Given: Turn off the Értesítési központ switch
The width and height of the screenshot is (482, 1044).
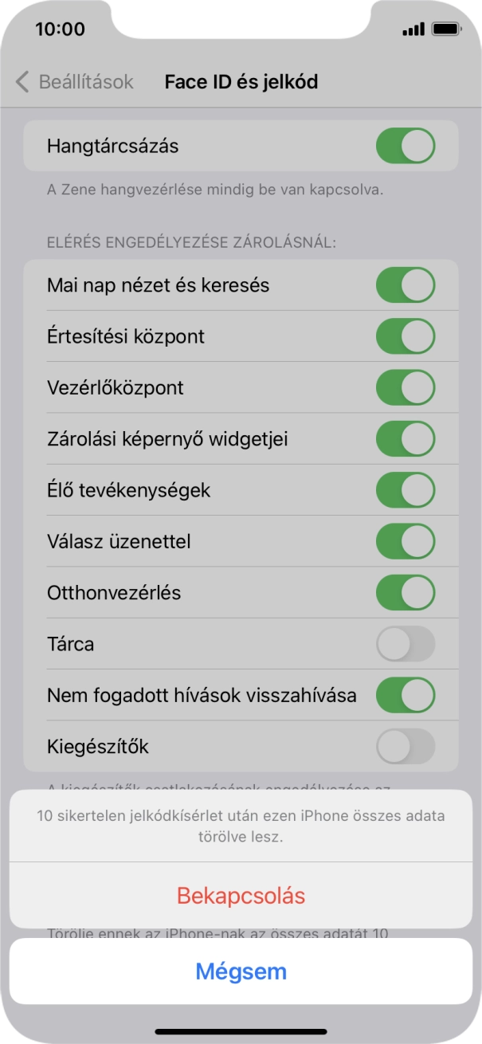Looking at the screenshot, I should coord(407,336).
